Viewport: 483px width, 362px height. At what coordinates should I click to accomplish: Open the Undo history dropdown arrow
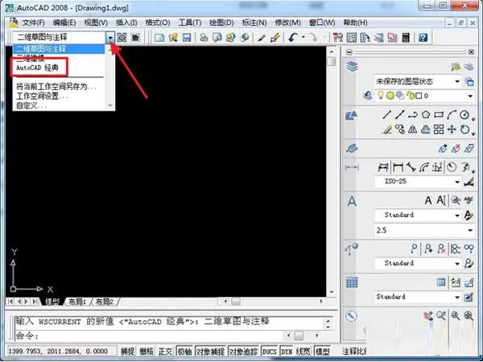click(303, 38)
